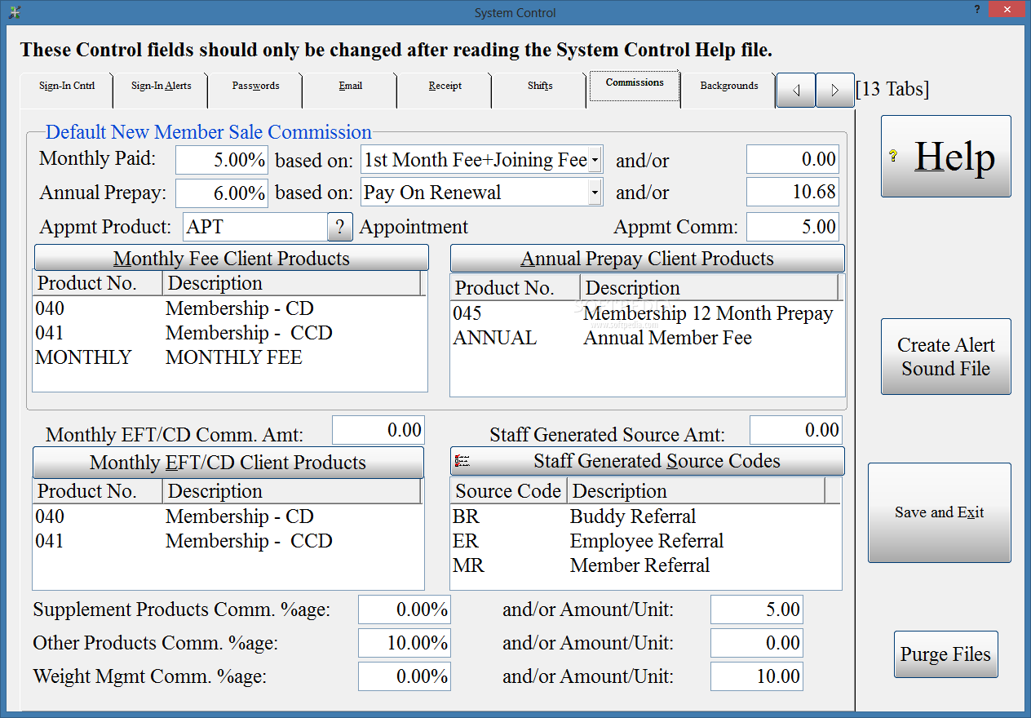The width and height of the screenshot is (1031, 718).
Task: Click Source Code column header
Action: (508, 491)
